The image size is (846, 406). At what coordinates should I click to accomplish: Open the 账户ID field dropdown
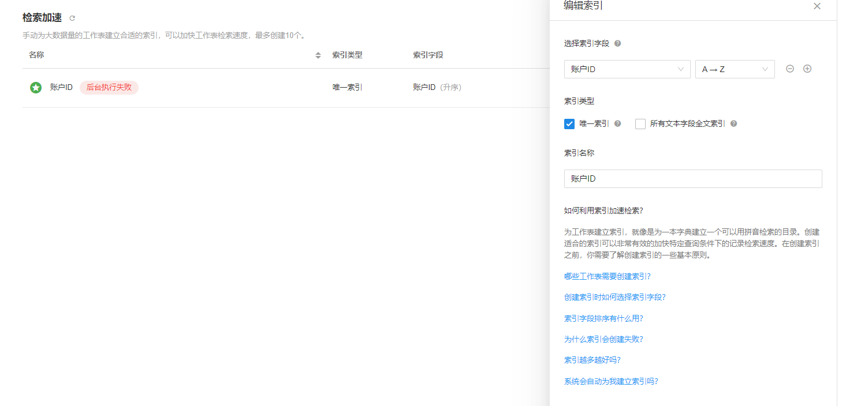pyautogui.click(x=627, y=69)
